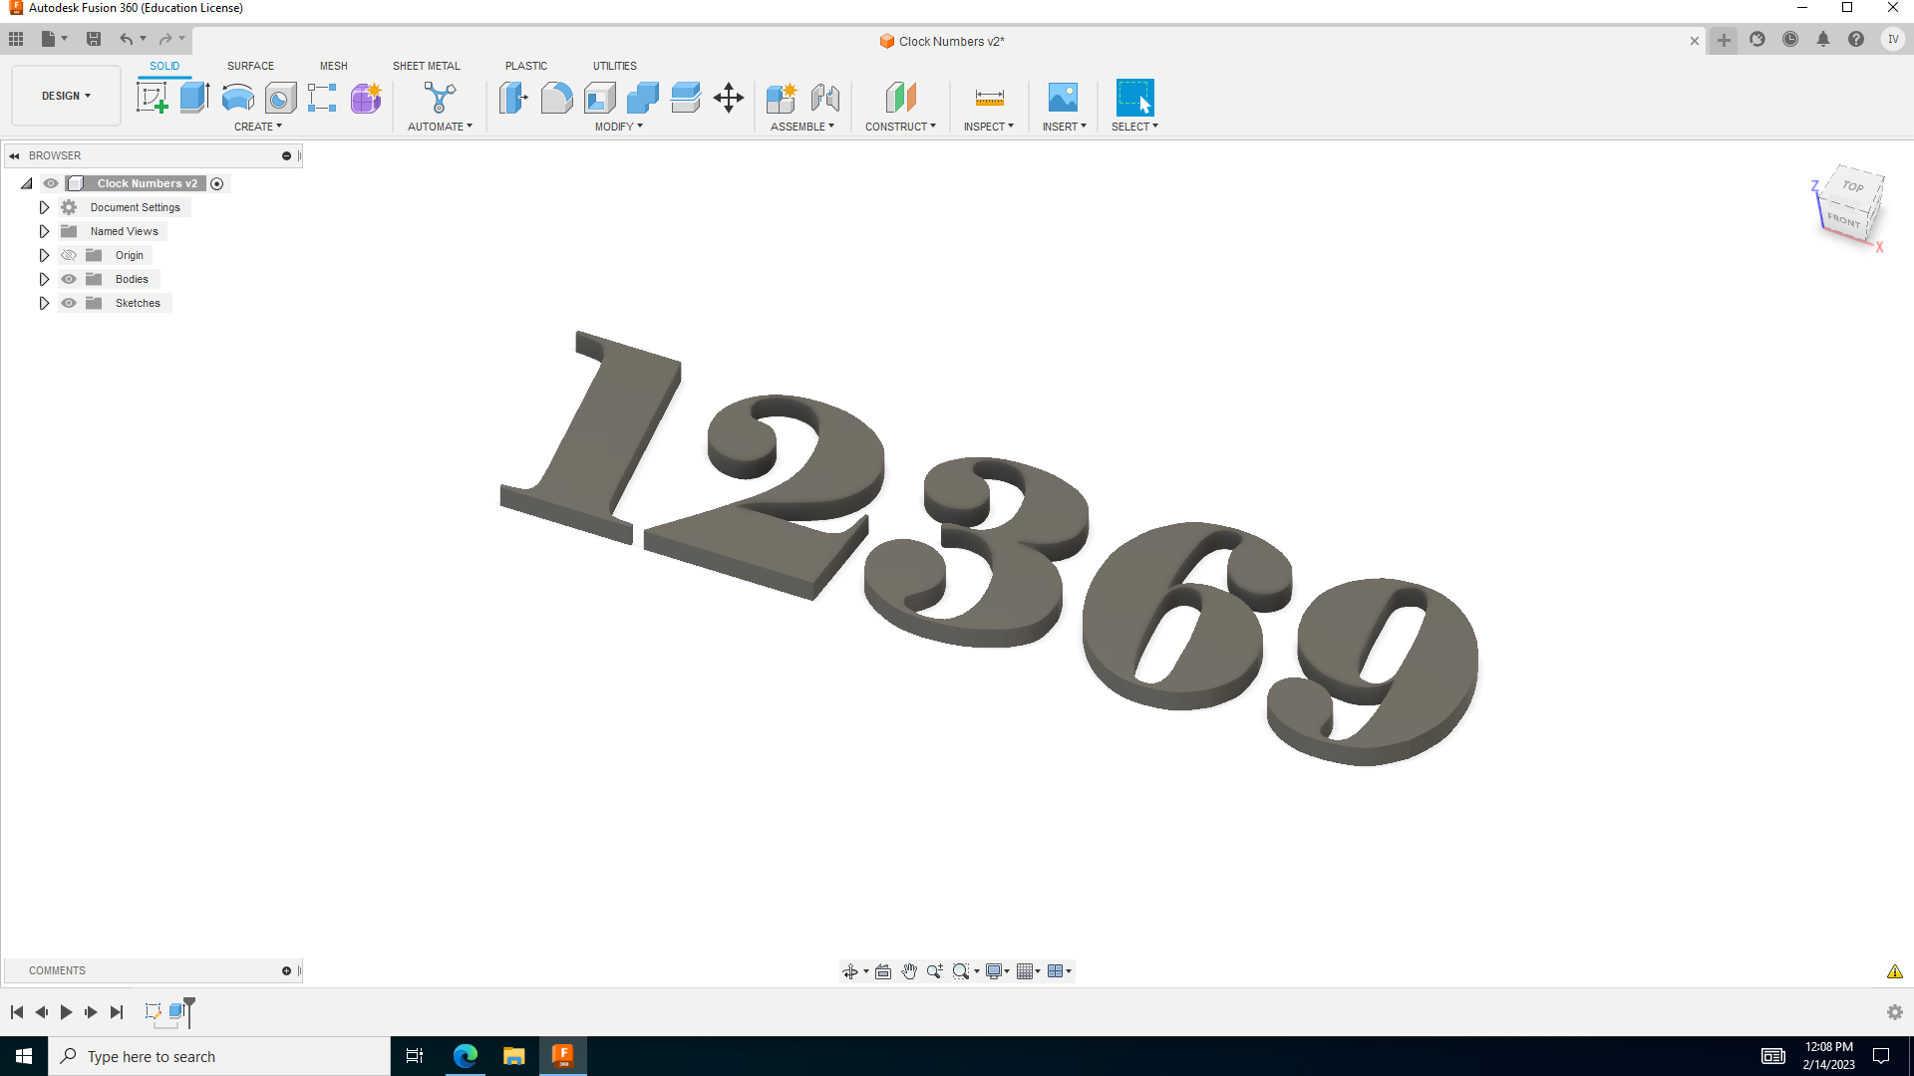Open the Measure tool under Inspect
Image resolution: width=1914 pixels, height=1076 pixels.
[x=988, y=98]
